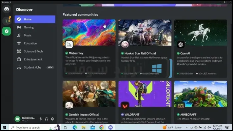The width and height of the screenshot is (233, 131).
Task: Open Google Chrome from taskbar
Action: (101, 127)
